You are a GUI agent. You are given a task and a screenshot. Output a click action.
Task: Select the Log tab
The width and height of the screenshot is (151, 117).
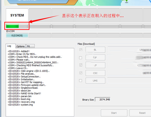(x=11, y=46)
